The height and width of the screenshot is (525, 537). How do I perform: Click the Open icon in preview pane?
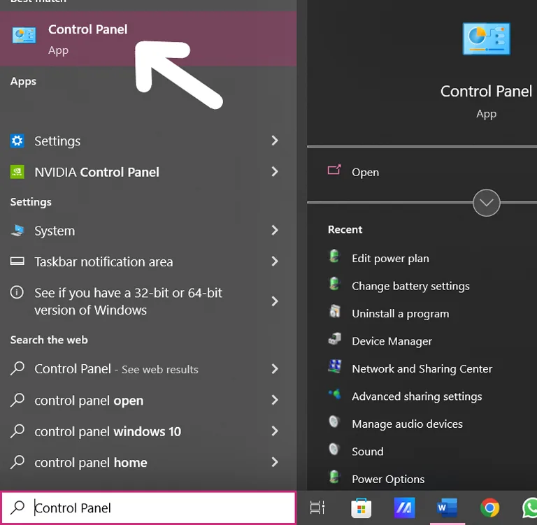tap(334, 170)
